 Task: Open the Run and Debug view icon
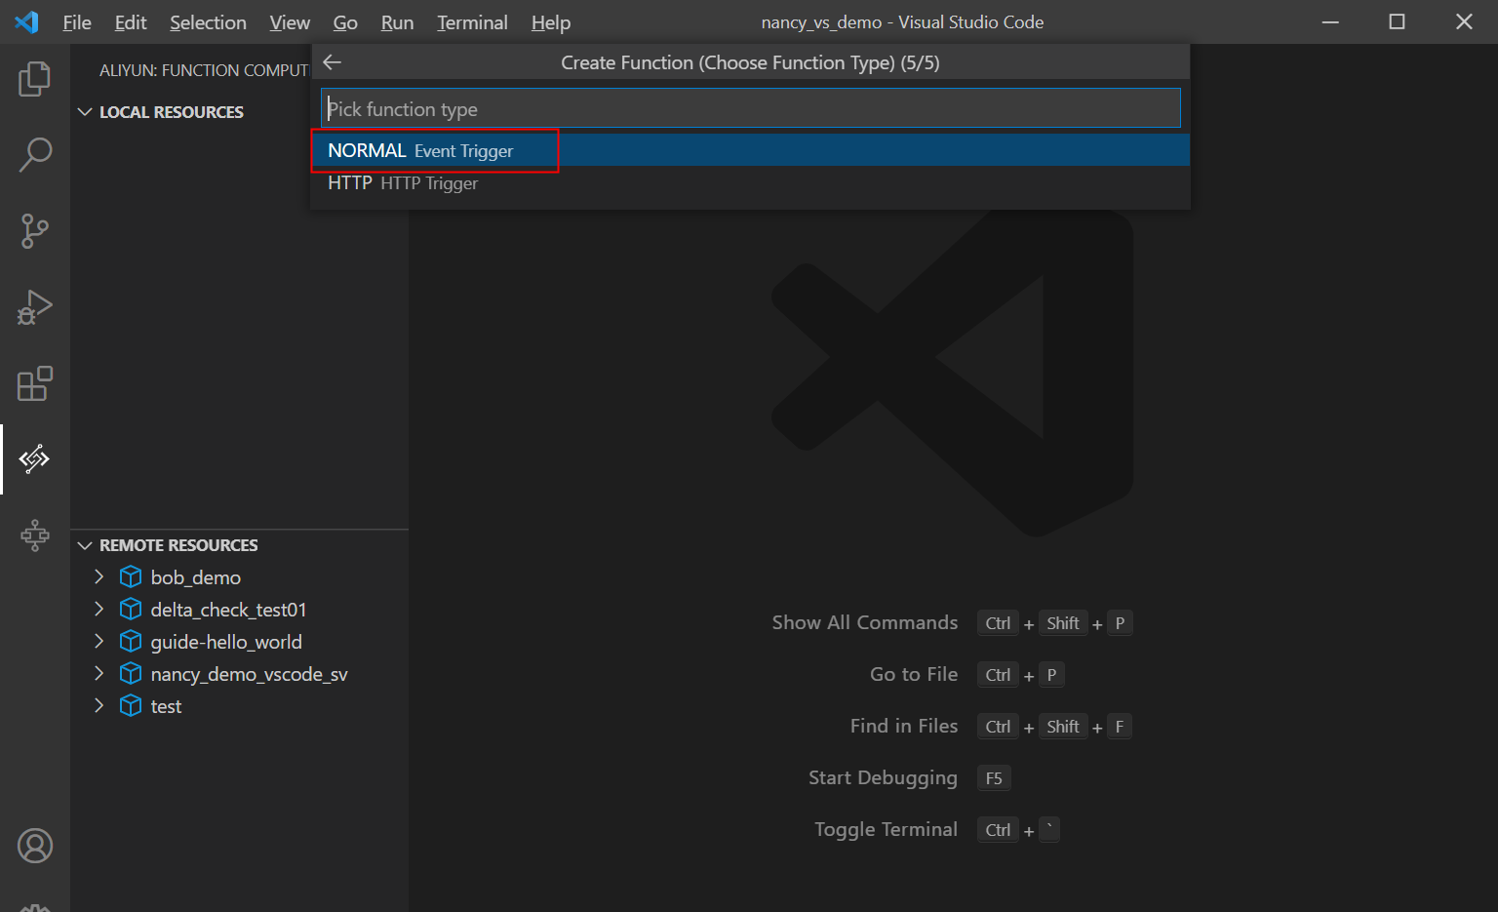(35, 307)
